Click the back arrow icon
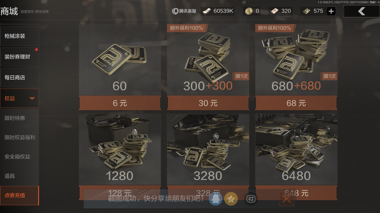This screenshot has width=380, height=213. [361, 11]
